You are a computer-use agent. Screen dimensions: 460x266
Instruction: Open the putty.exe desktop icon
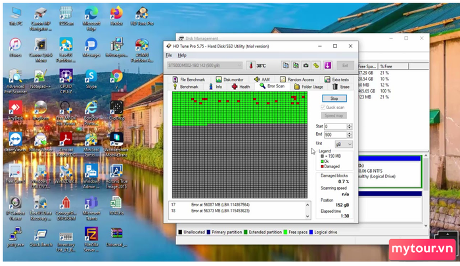pyautogui.click(x=15, y=237)
